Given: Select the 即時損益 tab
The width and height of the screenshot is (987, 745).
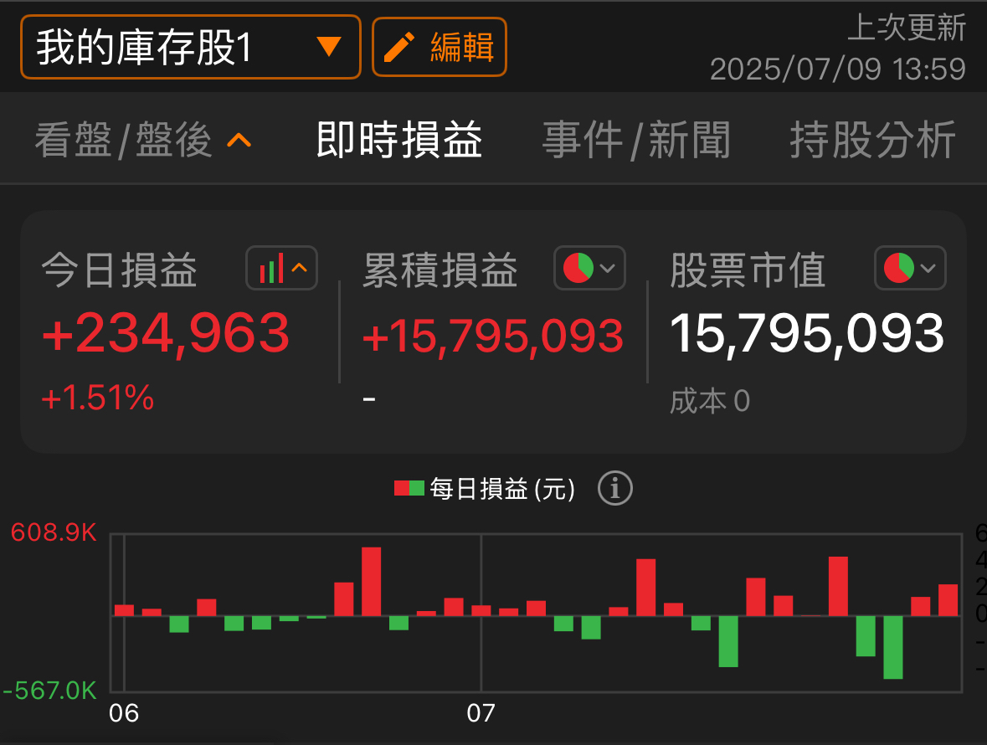Looking at the screenshot, I should 399,140.
